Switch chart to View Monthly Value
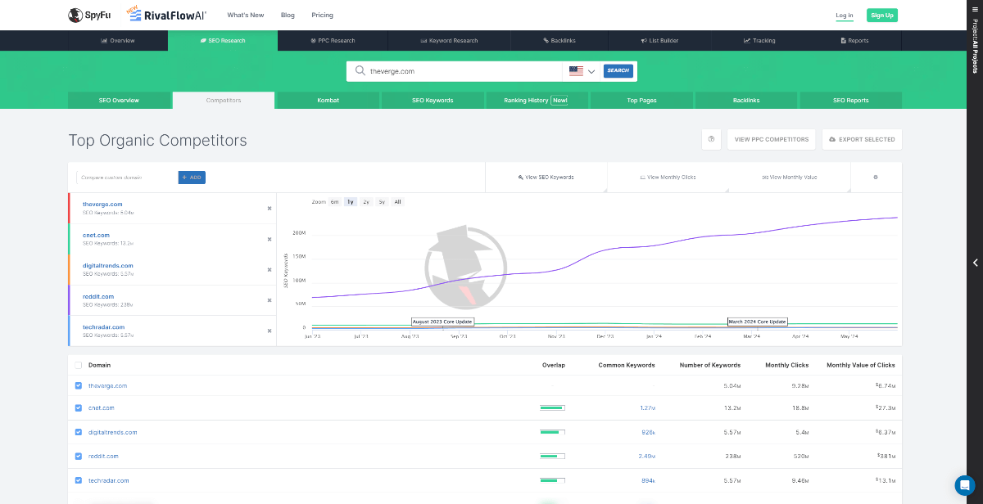983x504 pixels. click(x=790, y=177)
